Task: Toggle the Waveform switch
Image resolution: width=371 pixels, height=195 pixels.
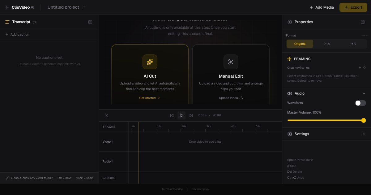Action: click(x=360, y=103)
